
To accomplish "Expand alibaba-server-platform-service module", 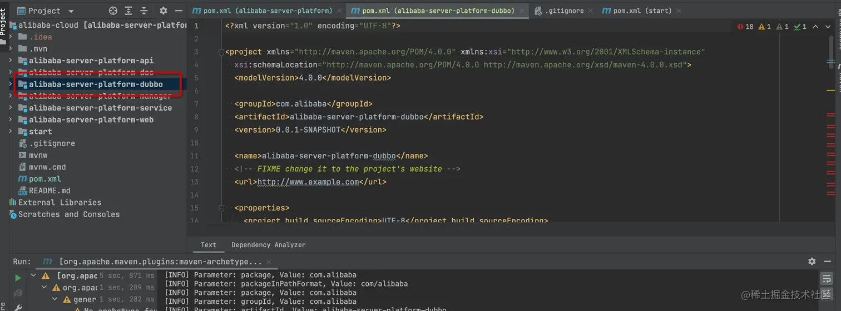I will click(x=11, y=108).
